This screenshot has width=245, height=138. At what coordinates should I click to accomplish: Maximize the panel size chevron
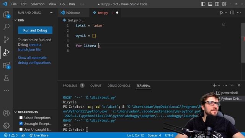tap(232, 85)
